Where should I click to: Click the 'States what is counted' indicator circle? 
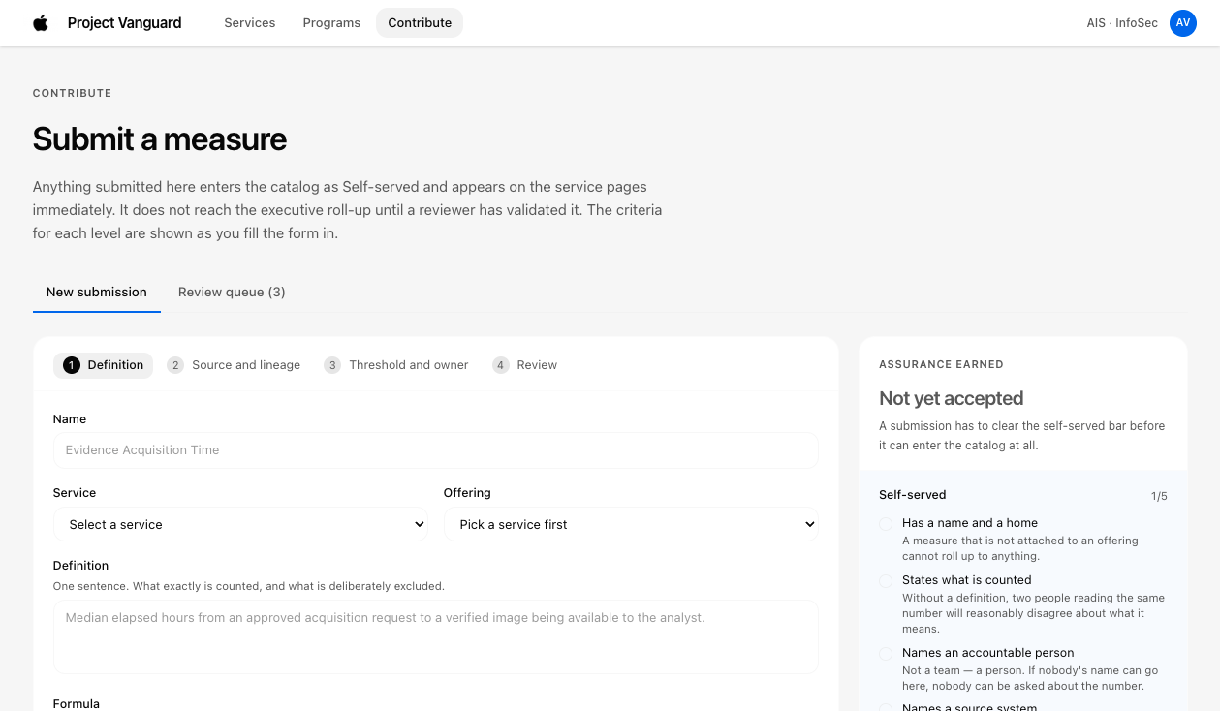[x=886, y=581]
